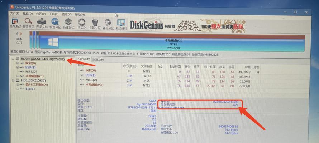
Task: Click the FAT32 file system cell
Action: tap(147, 76)
